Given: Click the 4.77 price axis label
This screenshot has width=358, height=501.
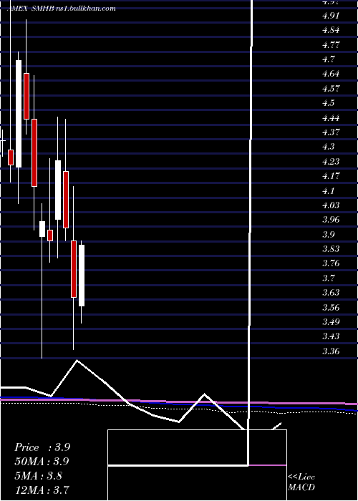Looking at the screenshot, I should (331, 44).
